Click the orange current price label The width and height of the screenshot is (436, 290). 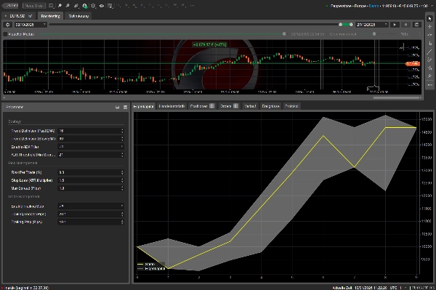413,64
